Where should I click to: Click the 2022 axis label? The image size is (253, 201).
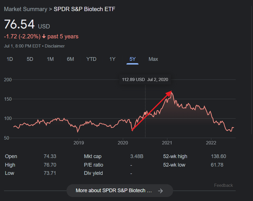(211, 143)
